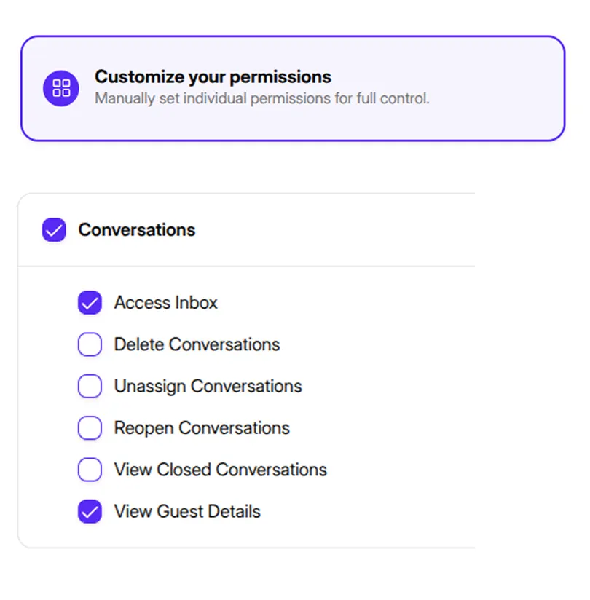
Task: Toggle the Conversations master permission
Action: (54, 230)
